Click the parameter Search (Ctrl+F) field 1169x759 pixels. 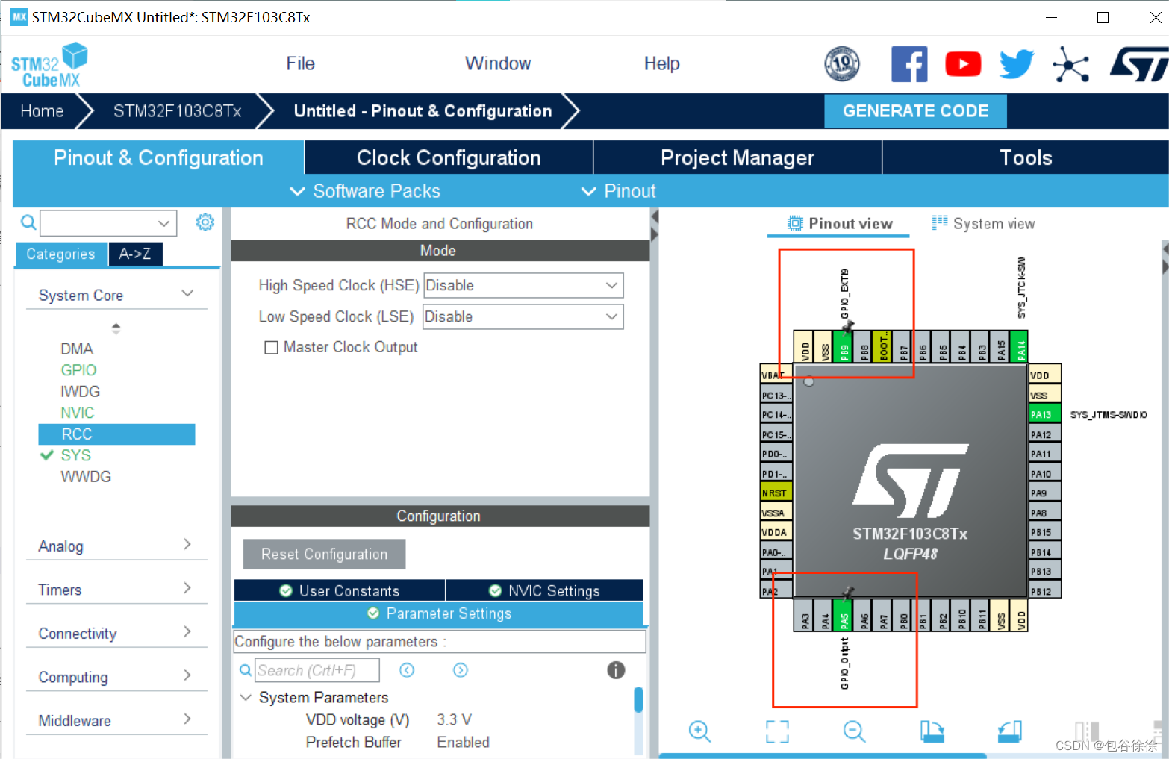coord(317,670)
